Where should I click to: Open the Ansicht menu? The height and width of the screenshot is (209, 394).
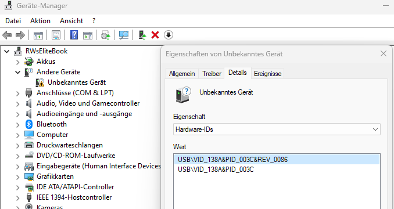[x=71, y=21]
